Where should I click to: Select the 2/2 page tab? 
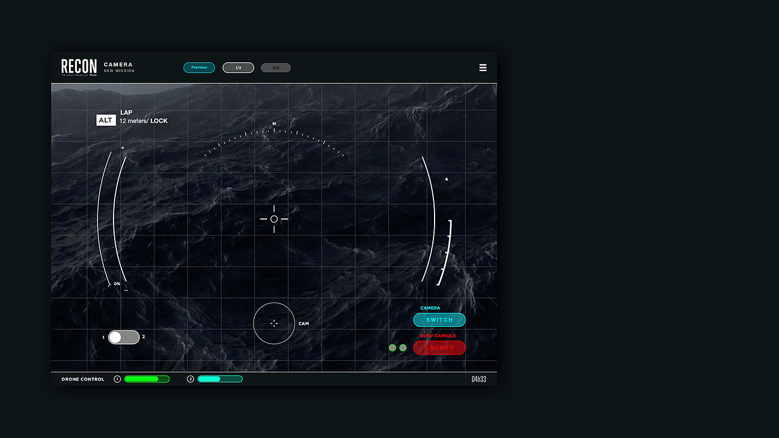tap(275, 68)
